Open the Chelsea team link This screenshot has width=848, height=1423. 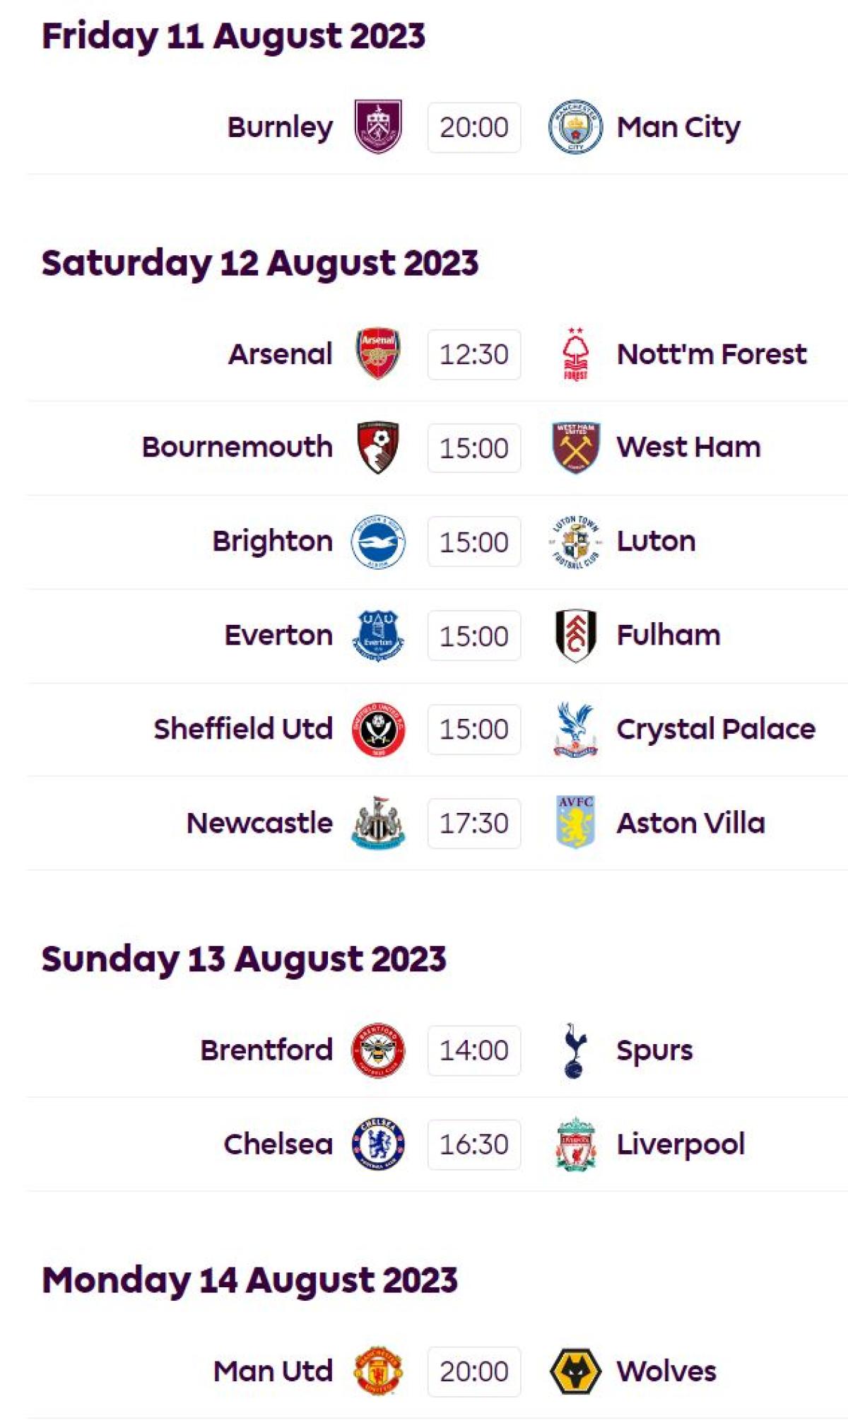coord(278,1144)
